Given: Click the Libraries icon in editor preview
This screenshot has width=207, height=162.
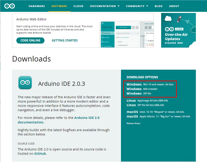Looking at the screenshot, I should [103, 42].
